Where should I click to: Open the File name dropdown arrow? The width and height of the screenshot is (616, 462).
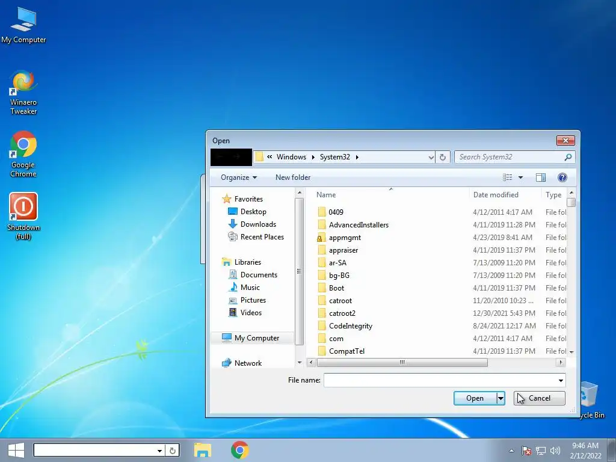[x=561, y=380]
